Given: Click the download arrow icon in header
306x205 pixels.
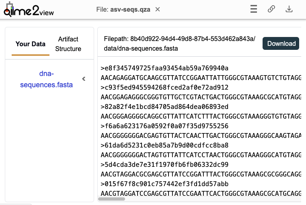Looking at the screenshot, I should (x=289, y=9).
